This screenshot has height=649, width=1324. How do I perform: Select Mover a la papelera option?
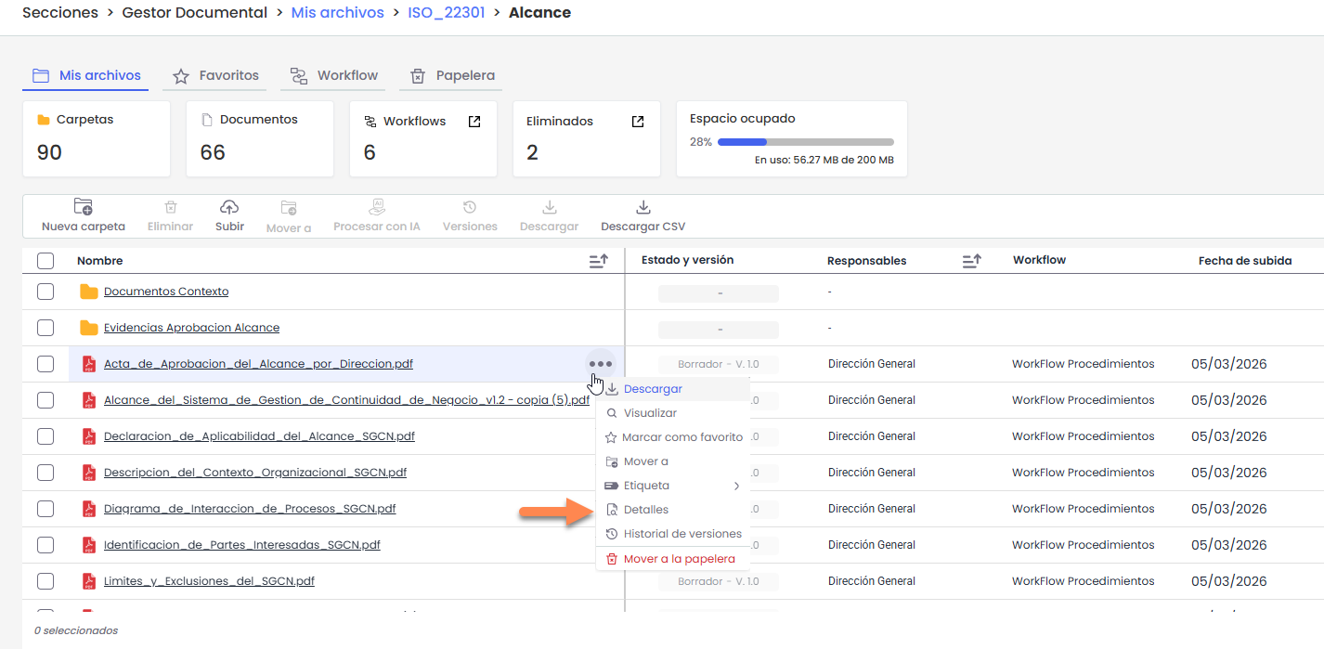pos(679,559)
